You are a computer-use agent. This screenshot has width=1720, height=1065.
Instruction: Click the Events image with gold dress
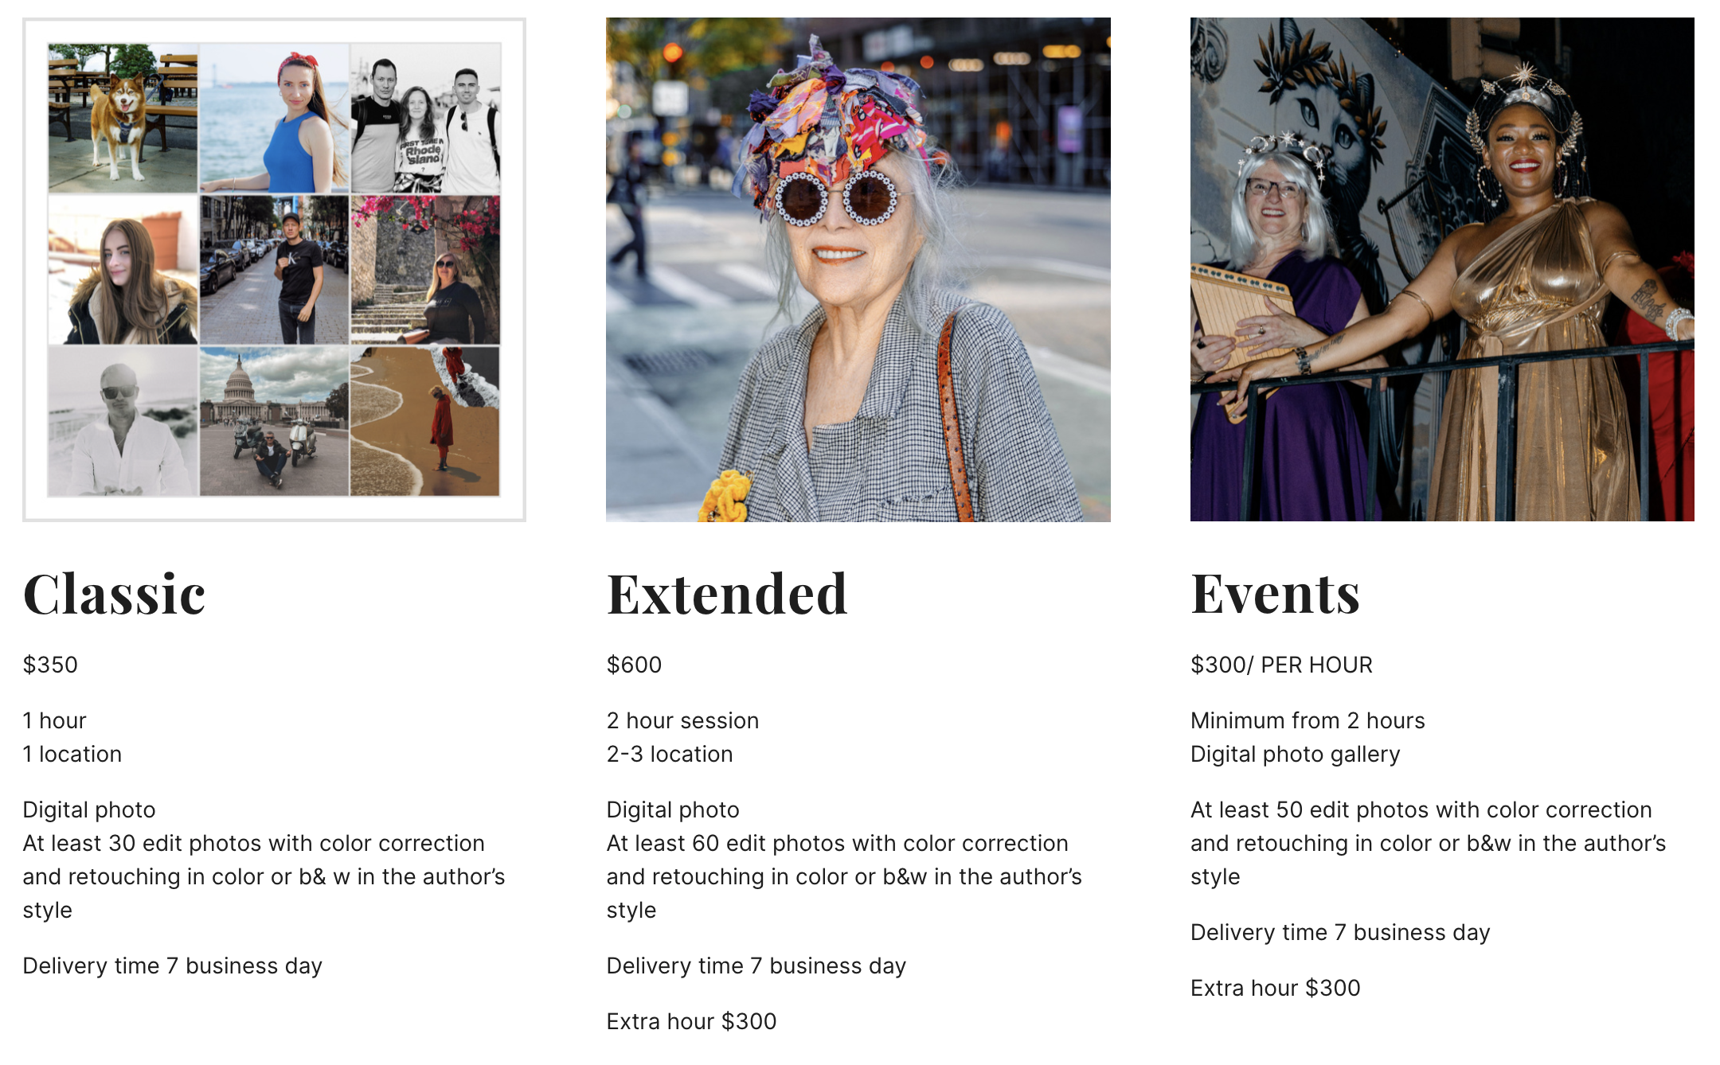pos(1441,270)
